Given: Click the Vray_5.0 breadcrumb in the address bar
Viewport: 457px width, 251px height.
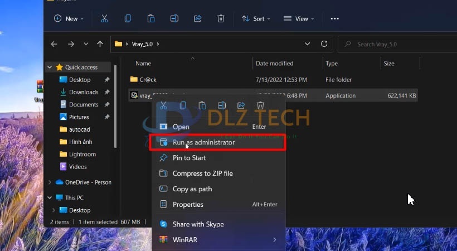Looking at the screenshot, I should pyautogui.click(x=142, y=44).
